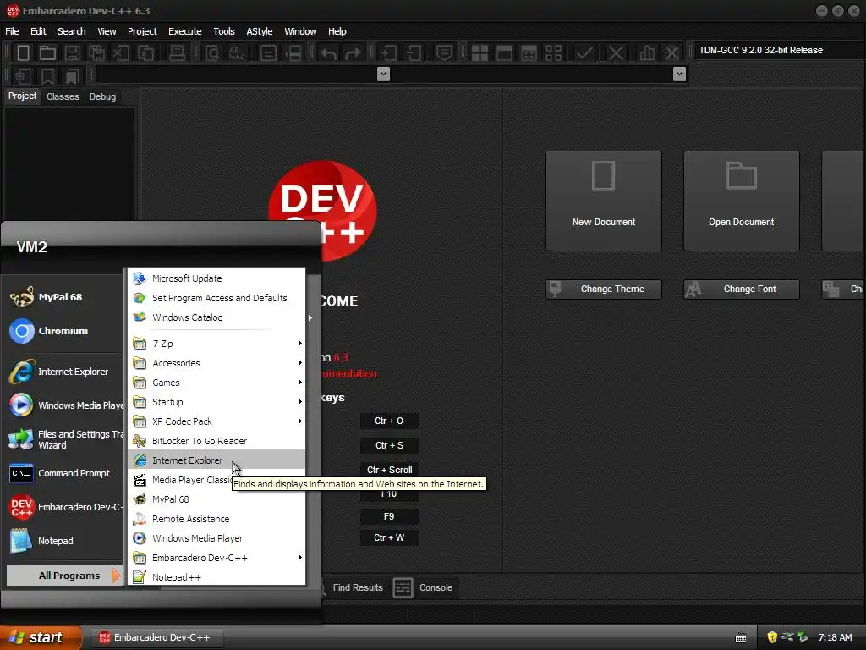The width and height of the screenshot is (866, 650).
Task: Click the Embarcadero Dev-C++ taskbar button
Action: tap(156, 638)
